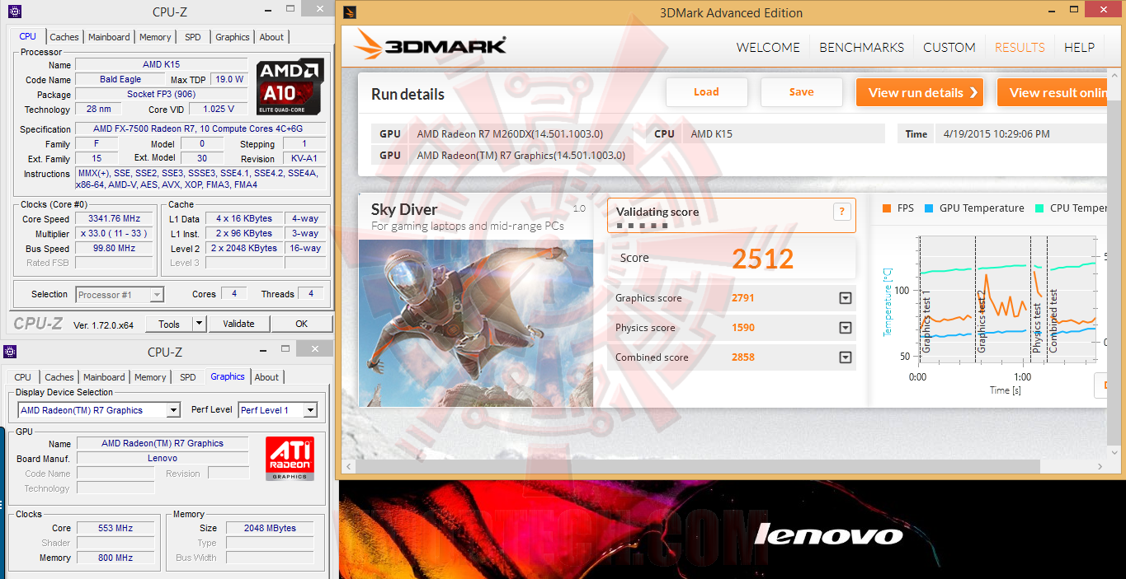The height and width of the screenshot is (579, 1126).
Task: Expand the Physics score details
Action: (845, 328)
